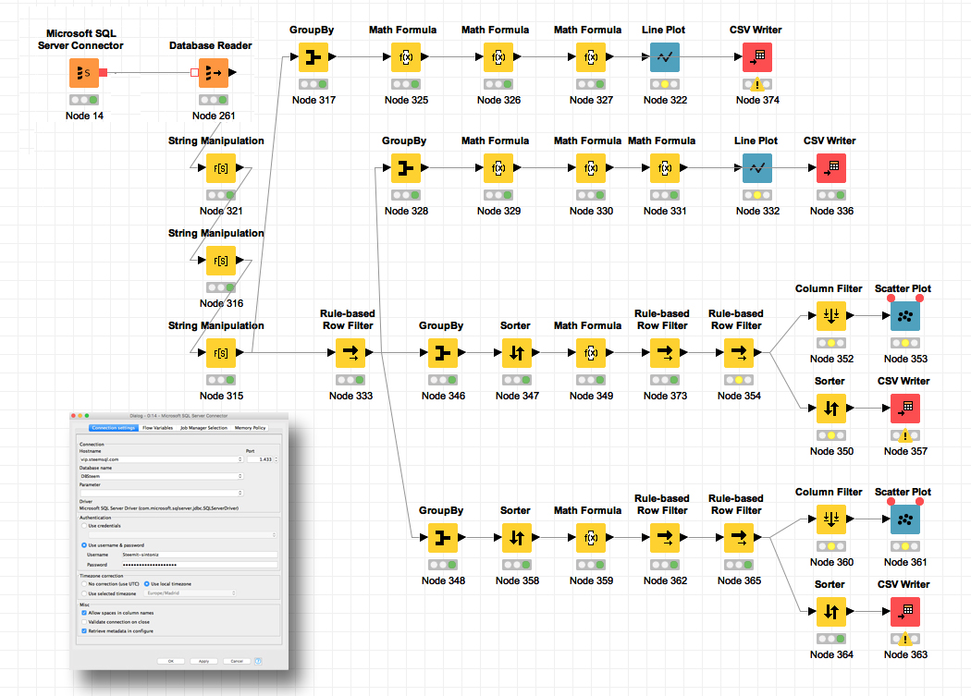The height and width of the screenshot is (696, 971).
Task: Select CSV Writer node 336
Action: (x=831, y=168)
